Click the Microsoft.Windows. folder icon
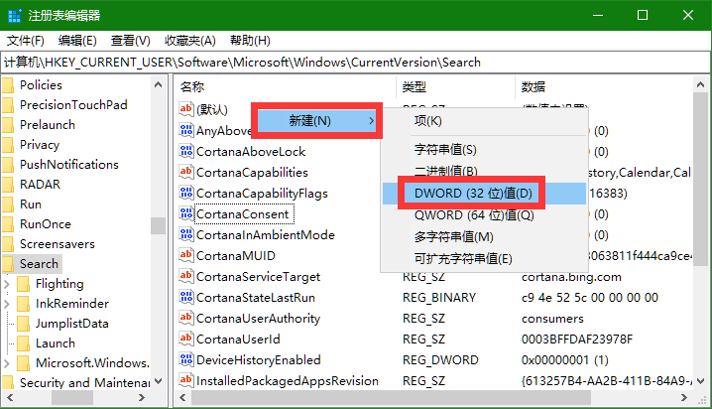The image size is (712, 409). 23,363
